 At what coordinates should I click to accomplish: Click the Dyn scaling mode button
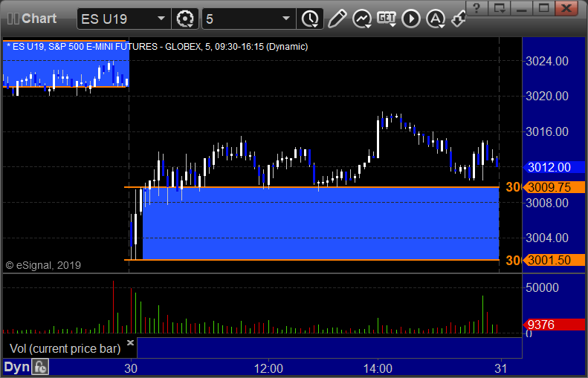pos(16,367)
